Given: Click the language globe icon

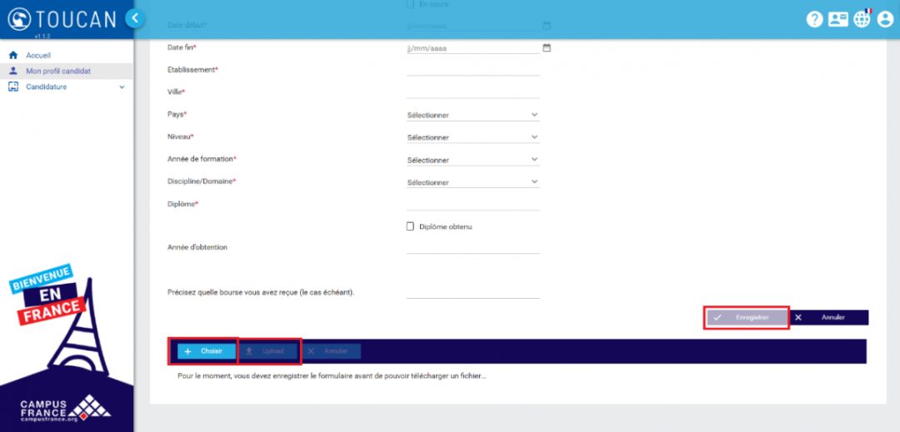Looking at the screenshot, I should point(862,19).
